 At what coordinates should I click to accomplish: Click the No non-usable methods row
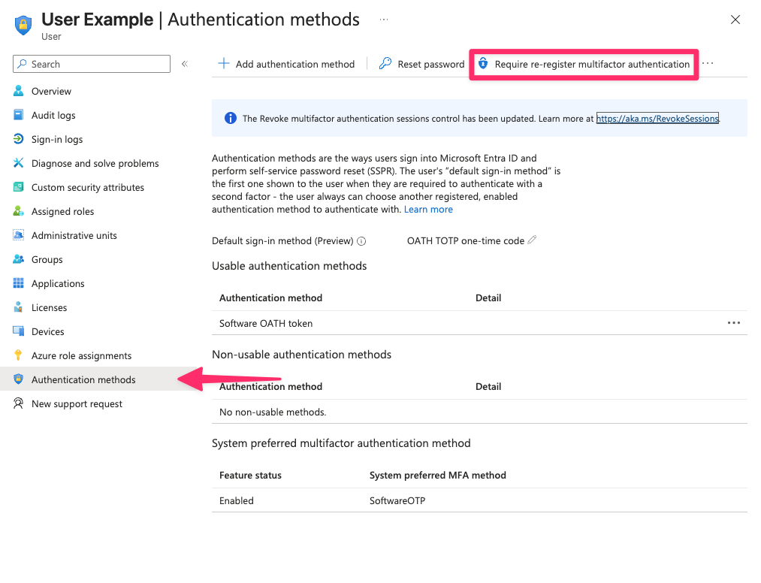(x=479, y=412)
